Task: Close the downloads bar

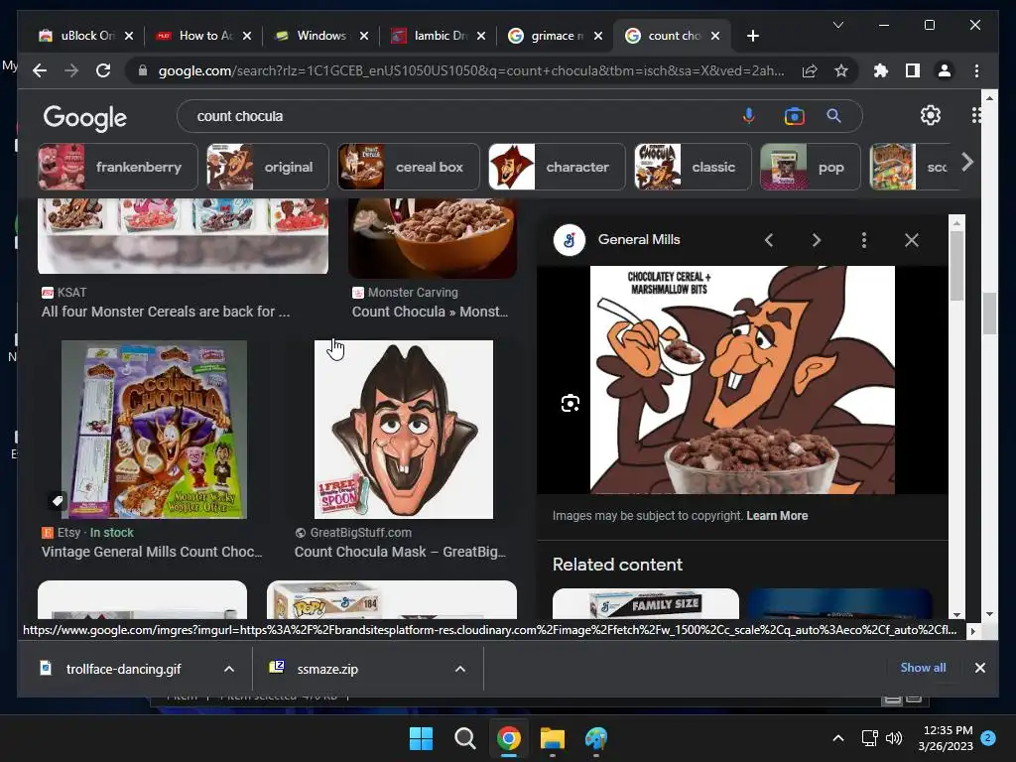Action: 979,668
